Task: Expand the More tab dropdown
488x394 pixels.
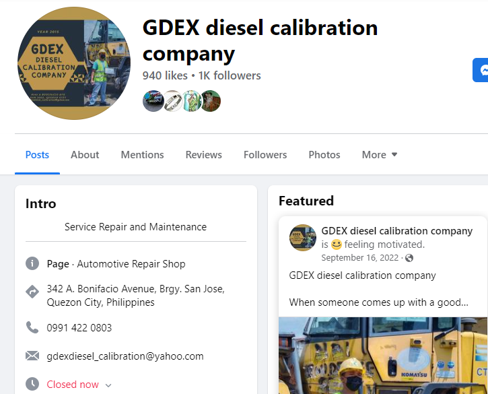Action: click(x=380, y=155)
